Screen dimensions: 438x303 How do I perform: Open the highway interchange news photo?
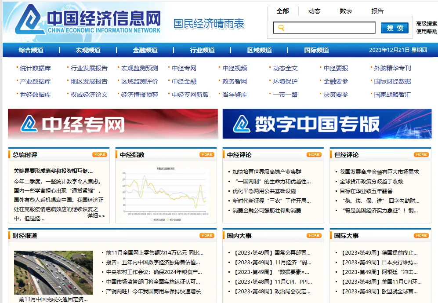click(54, 272)
